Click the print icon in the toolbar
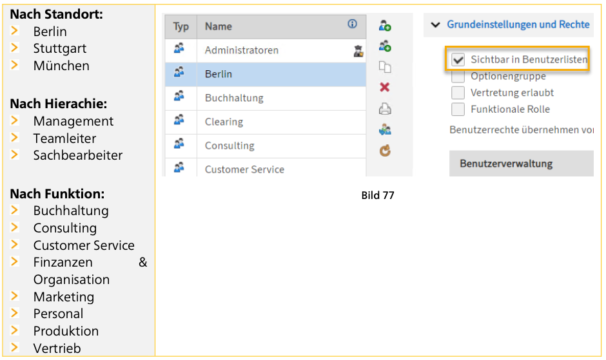The width and height of the screenshot is (606, 360). [x=384, y=109]
